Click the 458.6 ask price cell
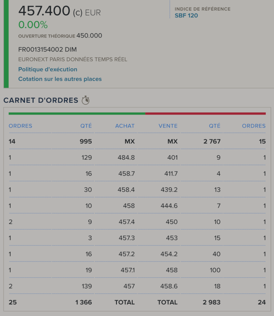Image resolution: width=274 pixels, height=316 pixels. click(x=169, y=286)
